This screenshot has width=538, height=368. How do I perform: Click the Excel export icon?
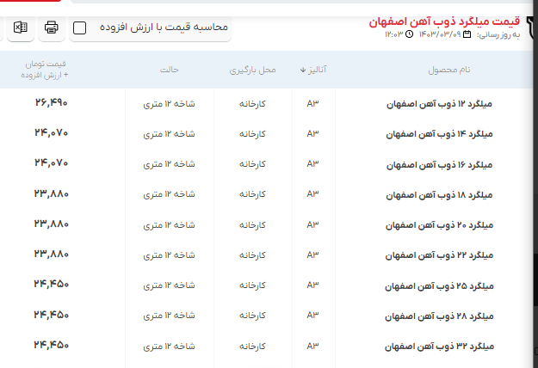coord(20,28)
